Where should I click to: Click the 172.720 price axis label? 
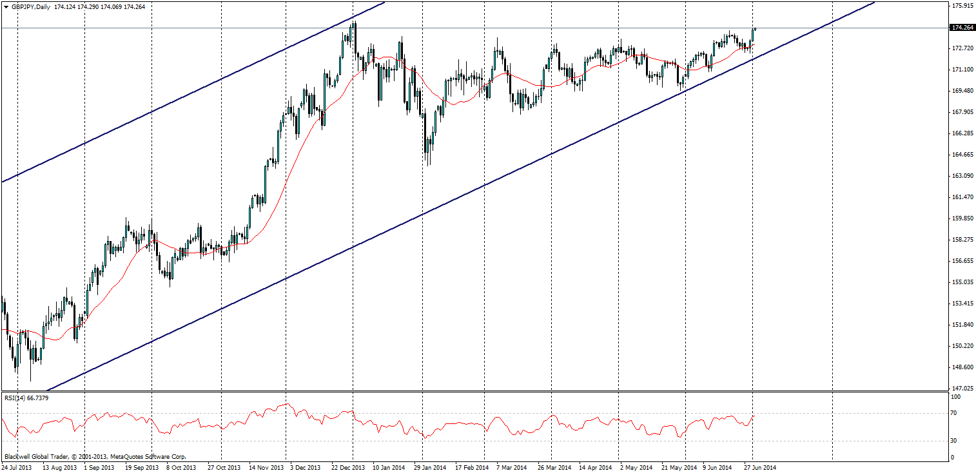[962, 48]
